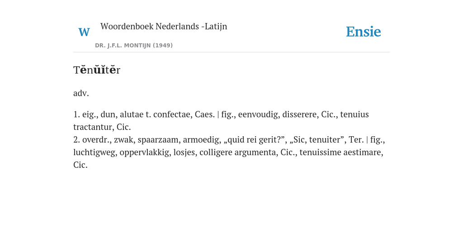This screenshot has width=463, height=231.
Task: Click the final 'Cic.' on last line
Action: 80,165
